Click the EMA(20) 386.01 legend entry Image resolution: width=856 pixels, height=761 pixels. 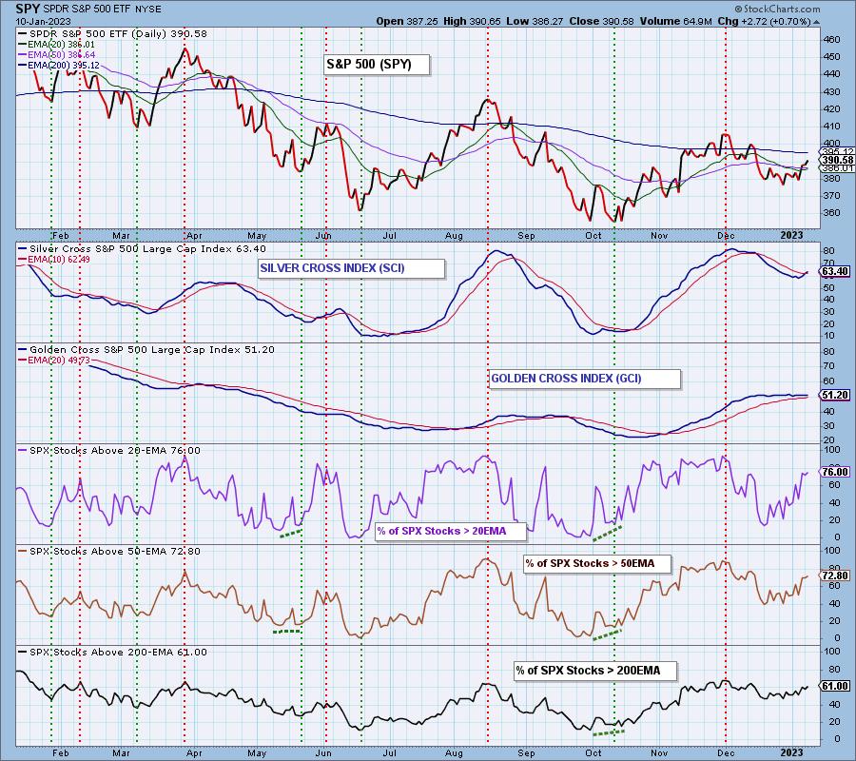(x=57, y=44)
